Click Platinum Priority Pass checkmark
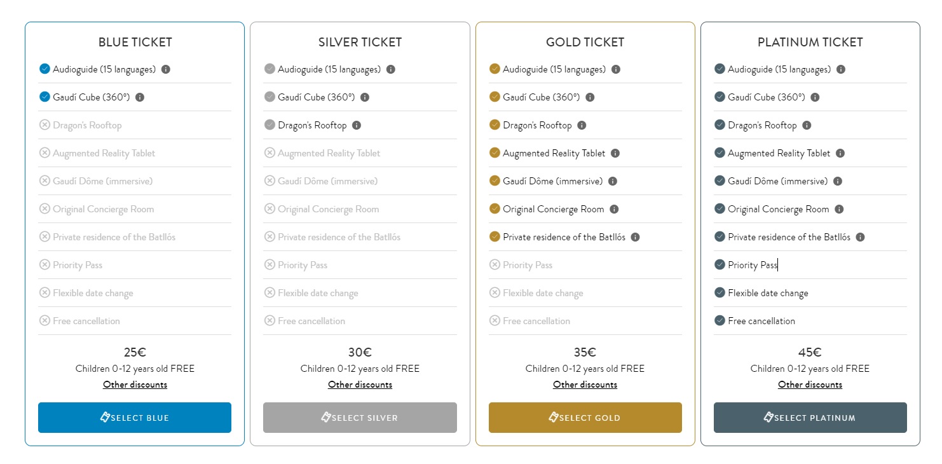The width and height of the screenshot is (942, 464). pyautogui.click(x=720, y=264)
